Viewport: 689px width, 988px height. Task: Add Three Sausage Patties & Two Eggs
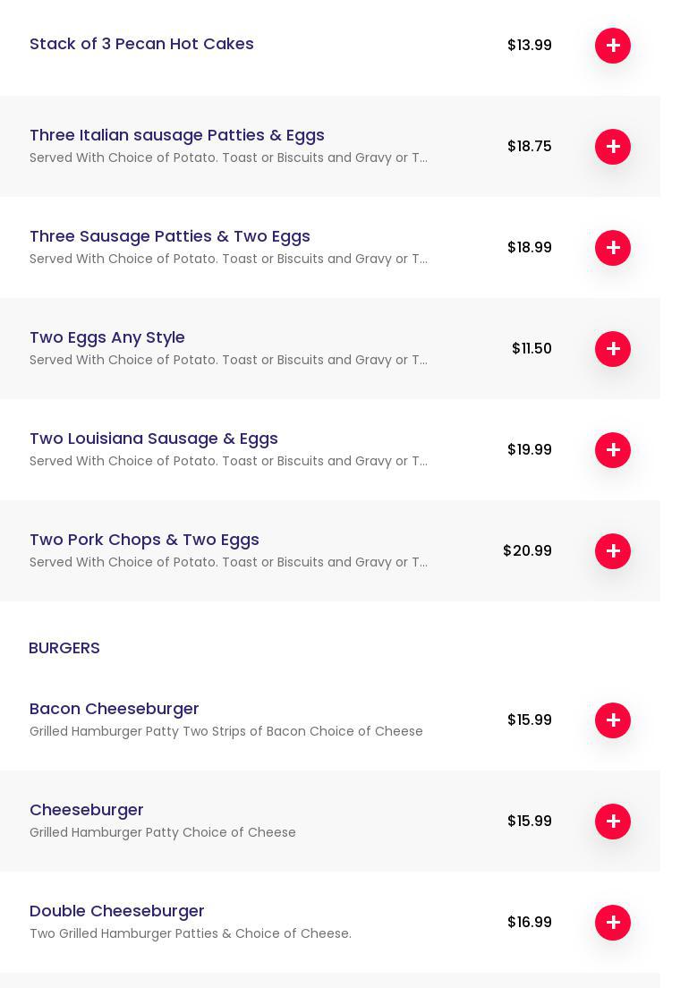pyautogui.click(x=613, y=248)
